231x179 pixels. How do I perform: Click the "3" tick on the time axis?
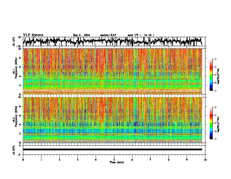click(78, 160)
